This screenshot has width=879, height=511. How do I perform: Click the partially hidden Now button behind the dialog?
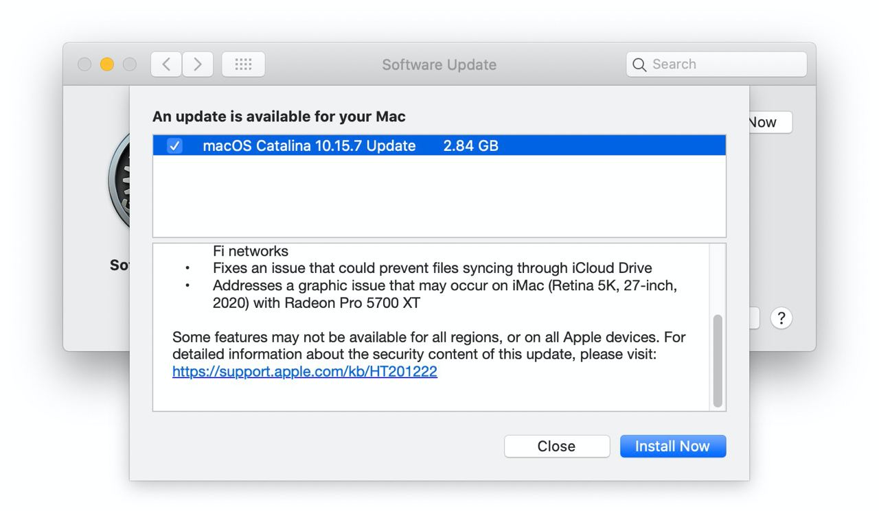(x=770, y=122)
